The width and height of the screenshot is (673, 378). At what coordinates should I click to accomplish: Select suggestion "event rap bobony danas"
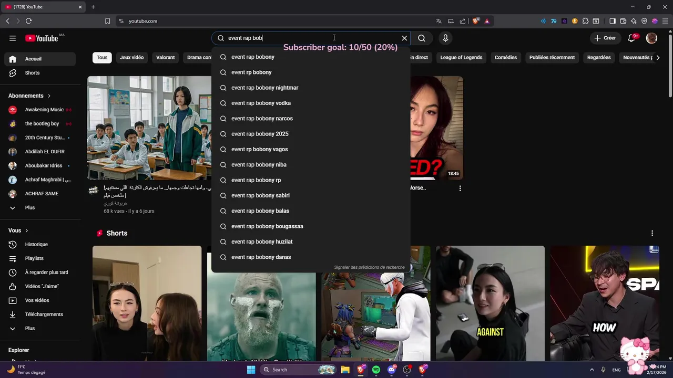click(311, 257)
